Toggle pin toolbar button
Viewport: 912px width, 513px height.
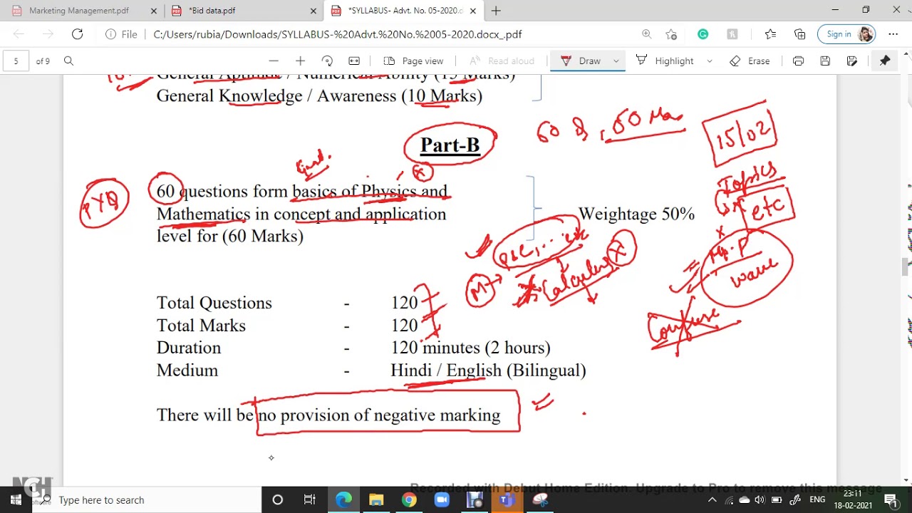pos(885,61)
